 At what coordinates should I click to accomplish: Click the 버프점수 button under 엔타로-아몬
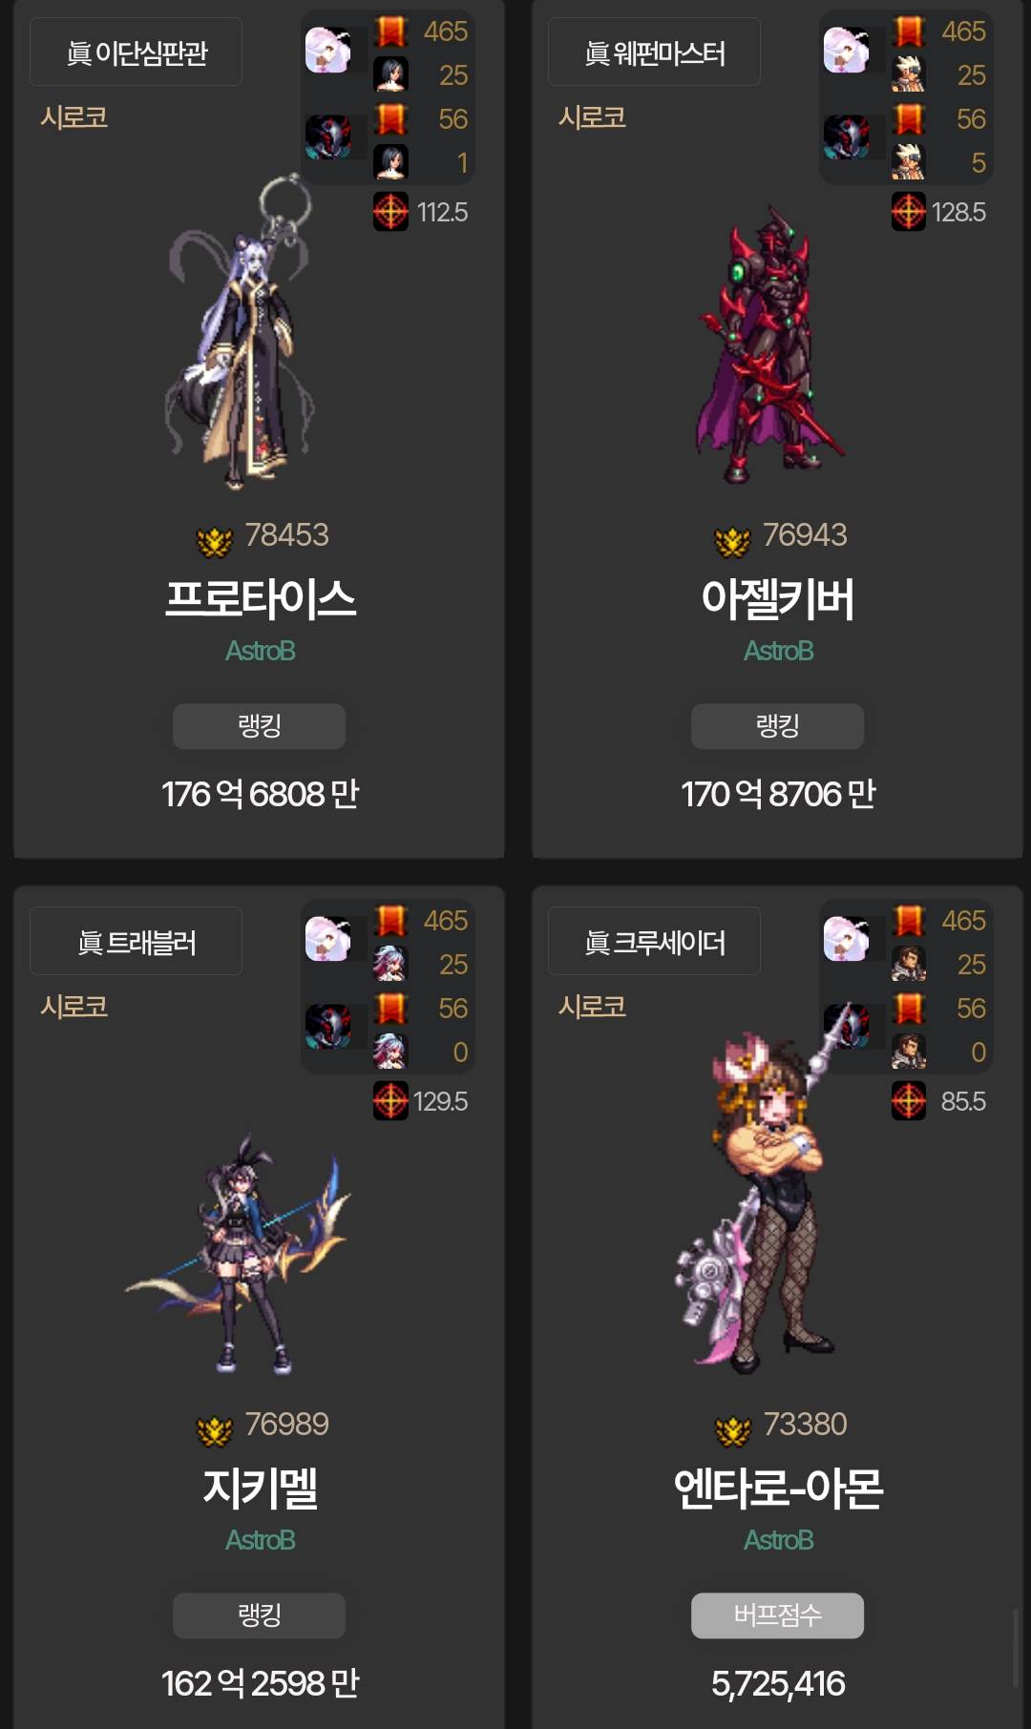pyautogui.click(x=777, y=1615)
